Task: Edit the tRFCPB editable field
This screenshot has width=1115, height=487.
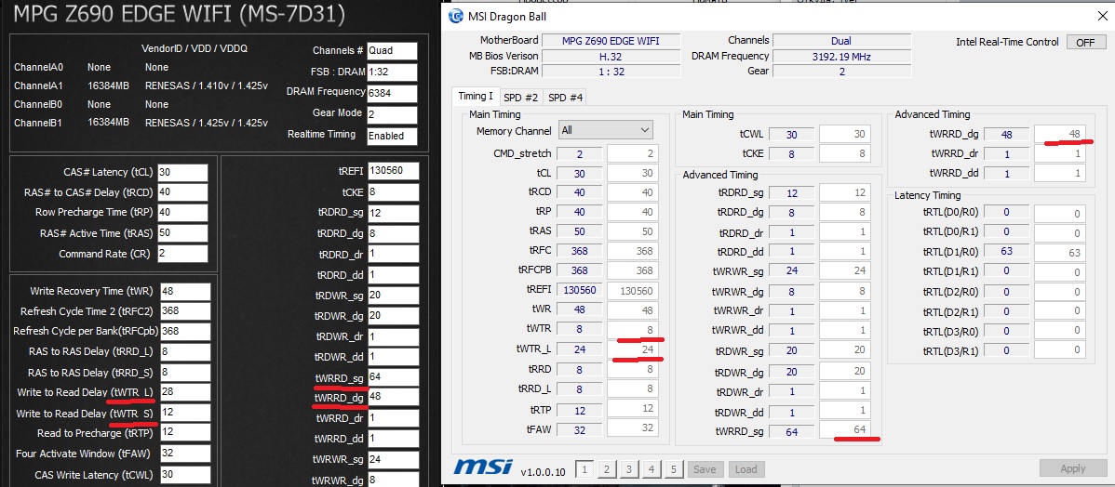Action: click(x=633, y=270)
